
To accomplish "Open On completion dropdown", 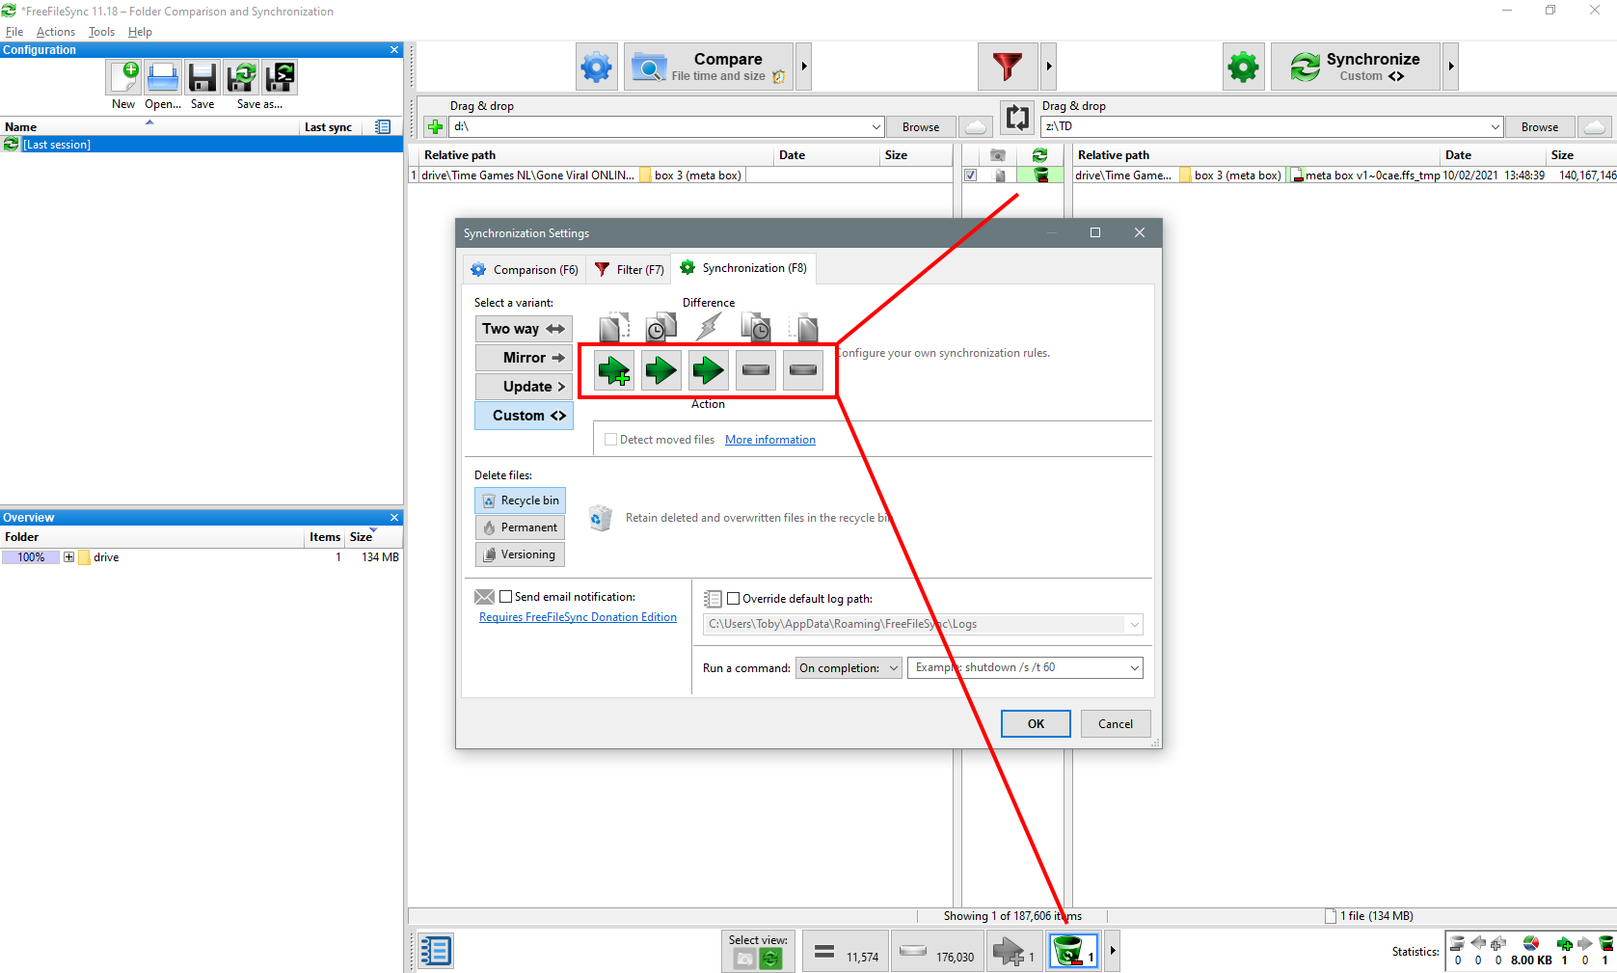I will (849, 667).
